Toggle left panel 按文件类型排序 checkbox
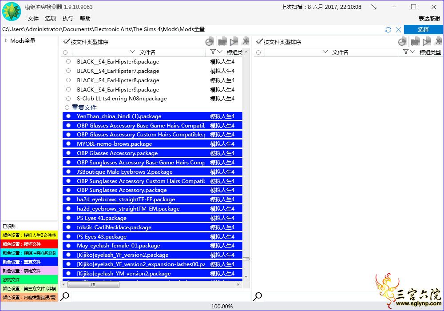Viewport: 444px width, 311px height. click(67, 42)
